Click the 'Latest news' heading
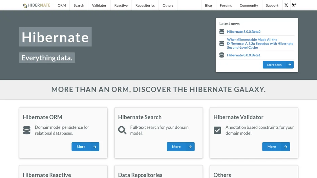Image resolution: width=317 pixels, height=178 pixels. pos(230,24)
